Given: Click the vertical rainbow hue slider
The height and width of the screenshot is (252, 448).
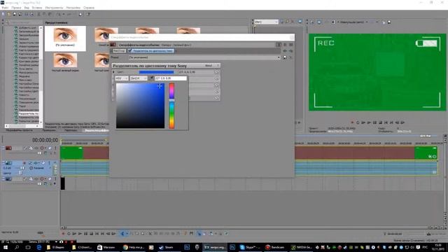Looking at the screenshot, I should click(171, 106).
